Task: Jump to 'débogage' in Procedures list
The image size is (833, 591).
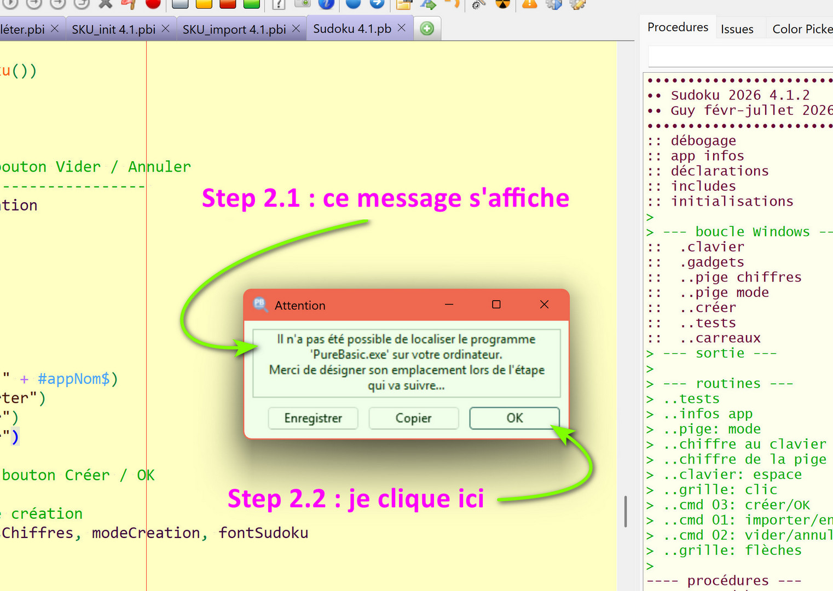Action: [x=703, y=141]
